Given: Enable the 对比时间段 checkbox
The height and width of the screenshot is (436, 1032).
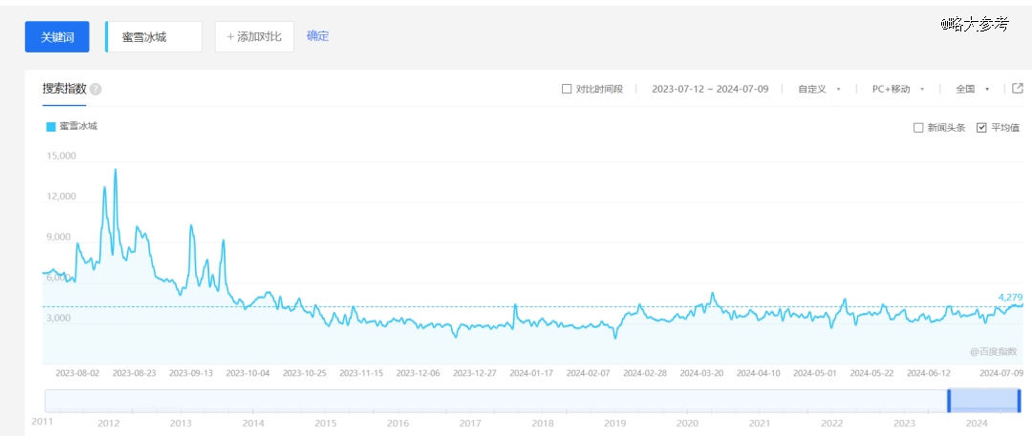Looking at the screenshot, I should point(567,89).
